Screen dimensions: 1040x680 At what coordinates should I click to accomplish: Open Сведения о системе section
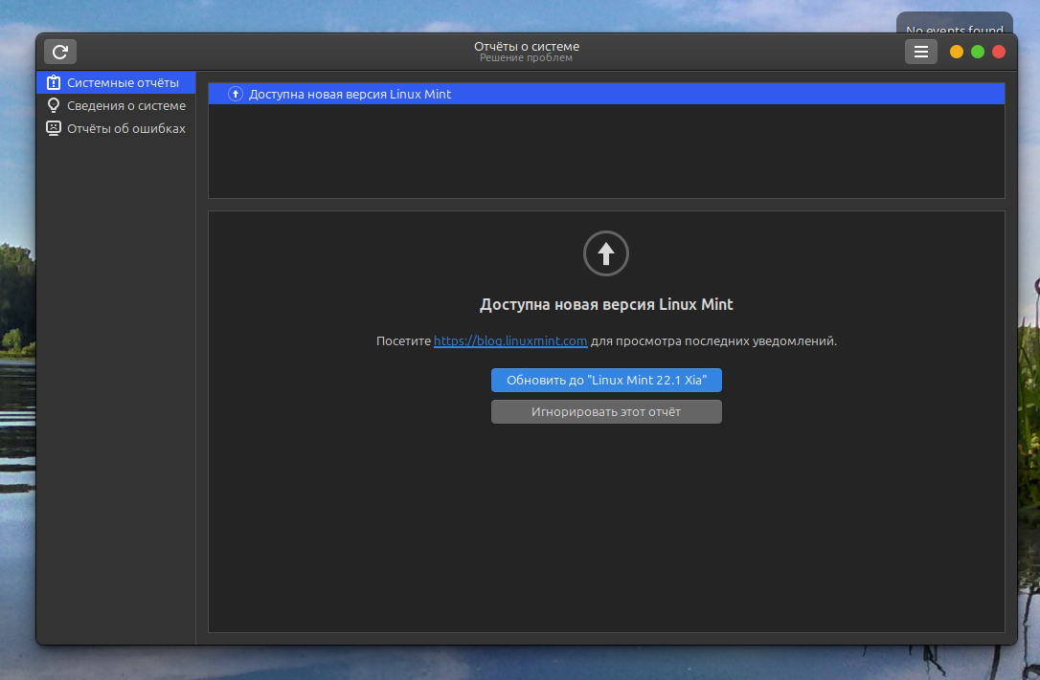pos(116,106)
